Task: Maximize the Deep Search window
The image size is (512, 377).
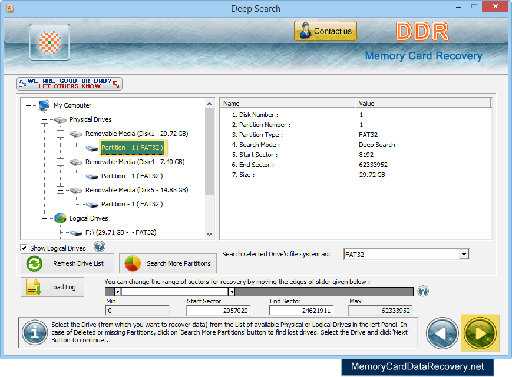Action: 474,6
